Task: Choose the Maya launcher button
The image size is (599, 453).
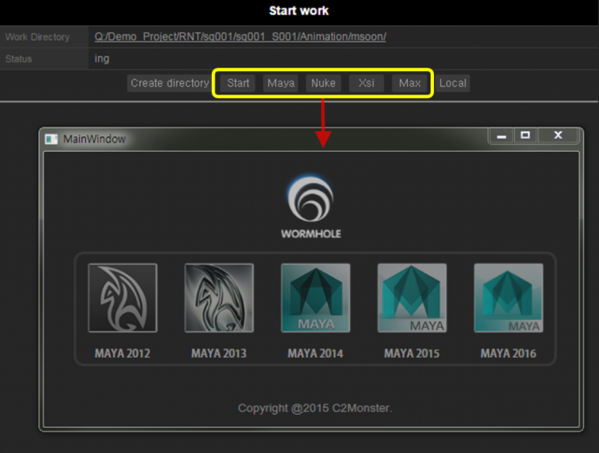Action: tap(281, 83)
